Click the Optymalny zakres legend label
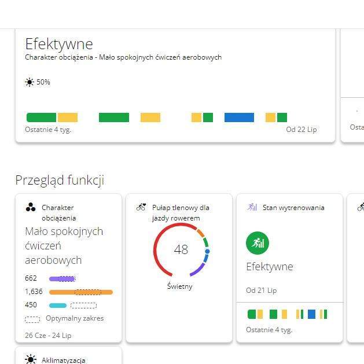Image resolution: width=364 pixels, height=364 pixels. (x=75, y=318)
